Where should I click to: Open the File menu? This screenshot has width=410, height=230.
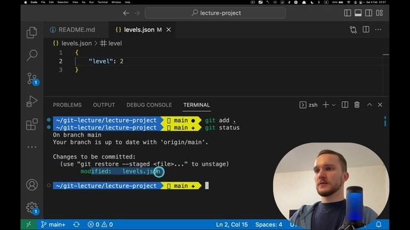point(43,2)
